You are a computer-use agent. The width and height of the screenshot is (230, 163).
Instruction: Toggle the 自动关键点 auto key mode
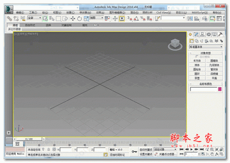[x=146, y=149]
